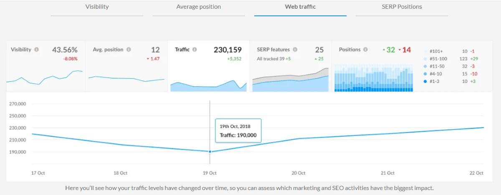
Task: Click the 19 Oct data point marker
Action: point(210,152)
